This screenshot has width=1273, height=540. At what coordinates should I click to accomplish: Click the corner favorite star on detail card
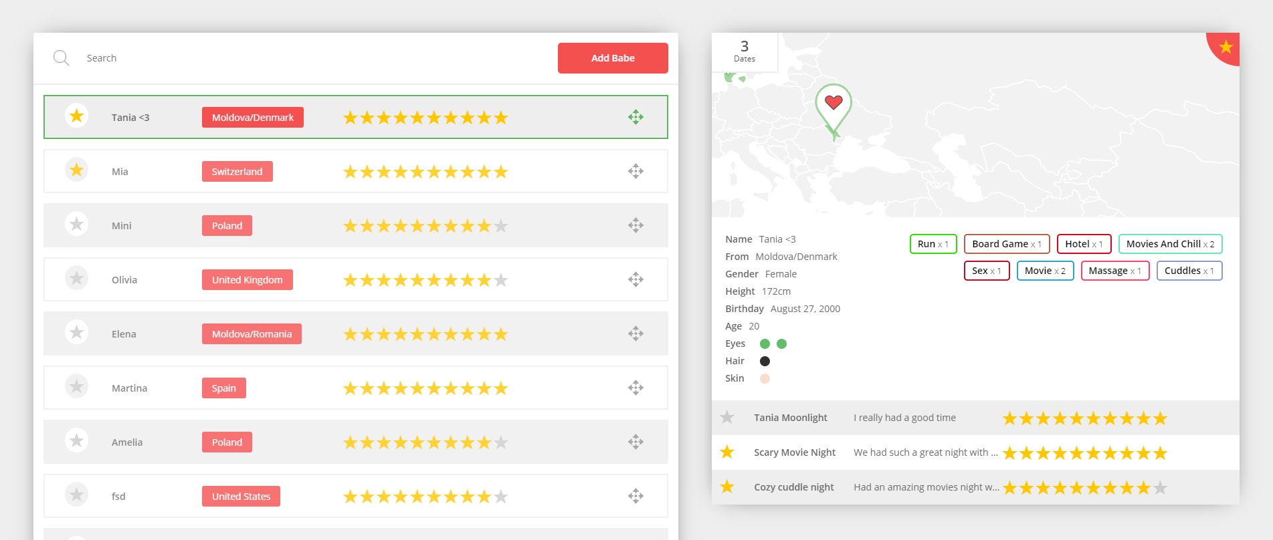click(x=1226, y=47)
